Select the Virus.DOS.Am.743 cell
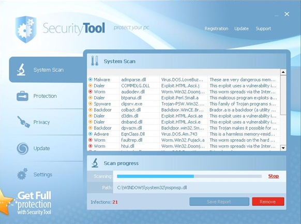301x224 pixels. pos(179,134)
